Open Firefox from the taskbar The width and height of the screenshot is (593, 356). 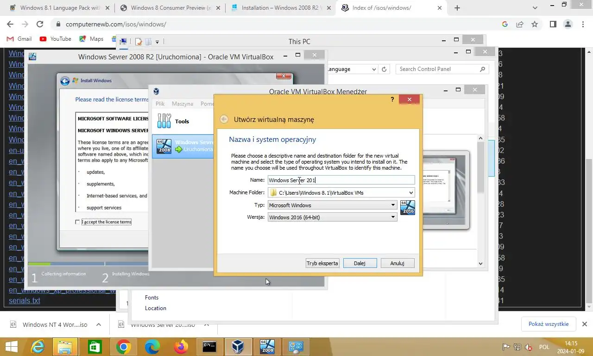click(181, 347)
